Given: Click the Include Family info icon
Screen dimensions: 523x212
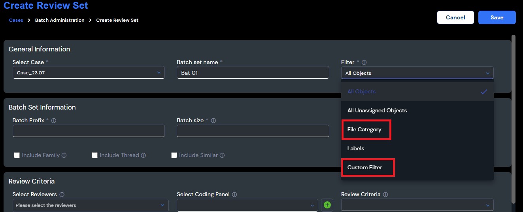Looking at the screenshot, I should [64, 155].
